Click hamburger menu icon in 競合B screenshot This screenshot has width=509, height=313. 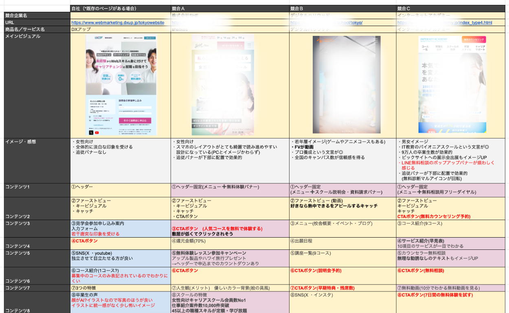(x=375, y=40)
